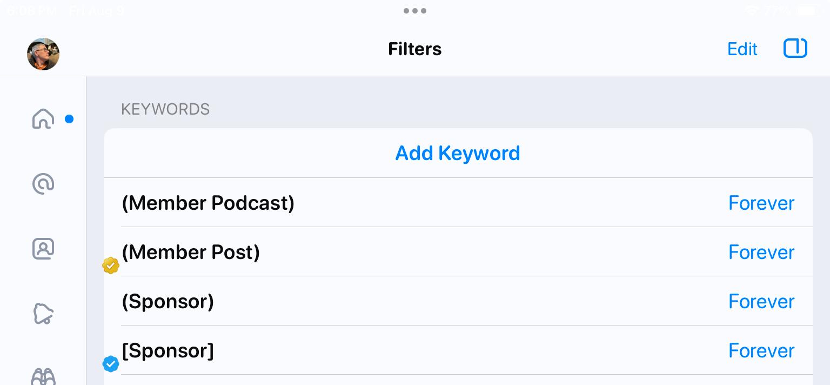Viewport: 830px width, 385px height.
Task: Click the gold verified badge
Action: [x=111, y=265]
